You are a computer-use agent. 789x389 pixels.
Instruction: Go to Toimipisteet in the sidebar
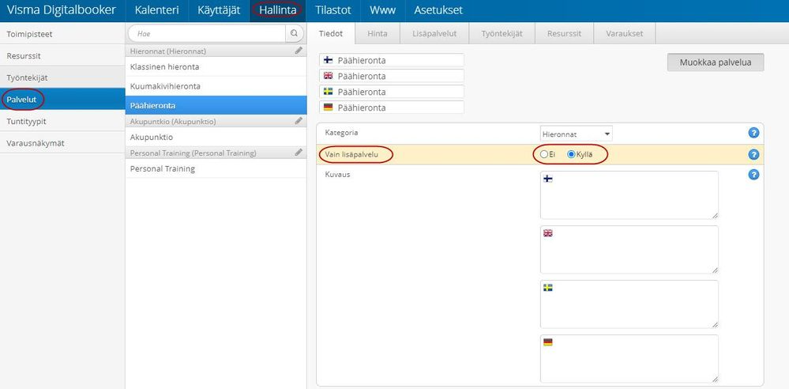point(62,34)
